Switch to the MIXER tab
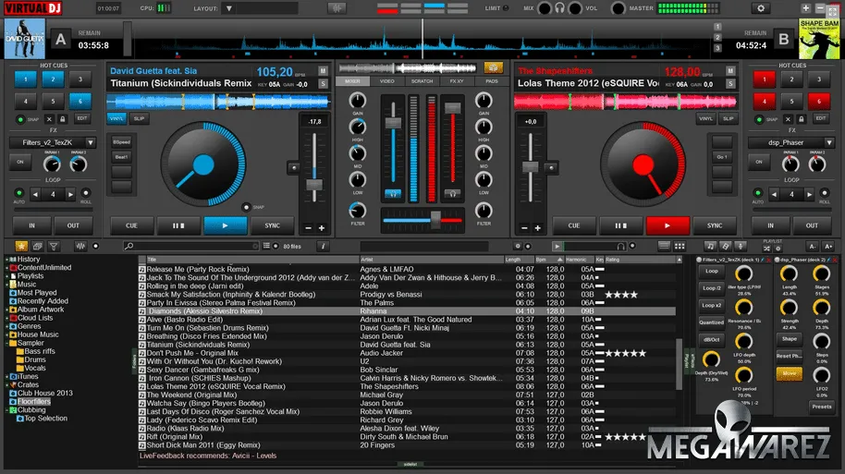The height and width of the screenshot is (474, 845). tap(352, 81)
